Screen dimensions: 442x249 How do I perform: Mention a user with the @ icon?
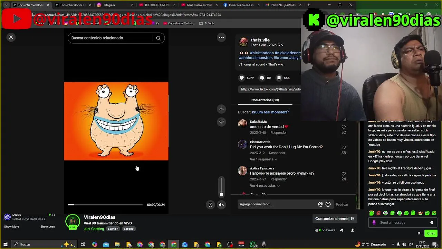[x=320, y=204]
